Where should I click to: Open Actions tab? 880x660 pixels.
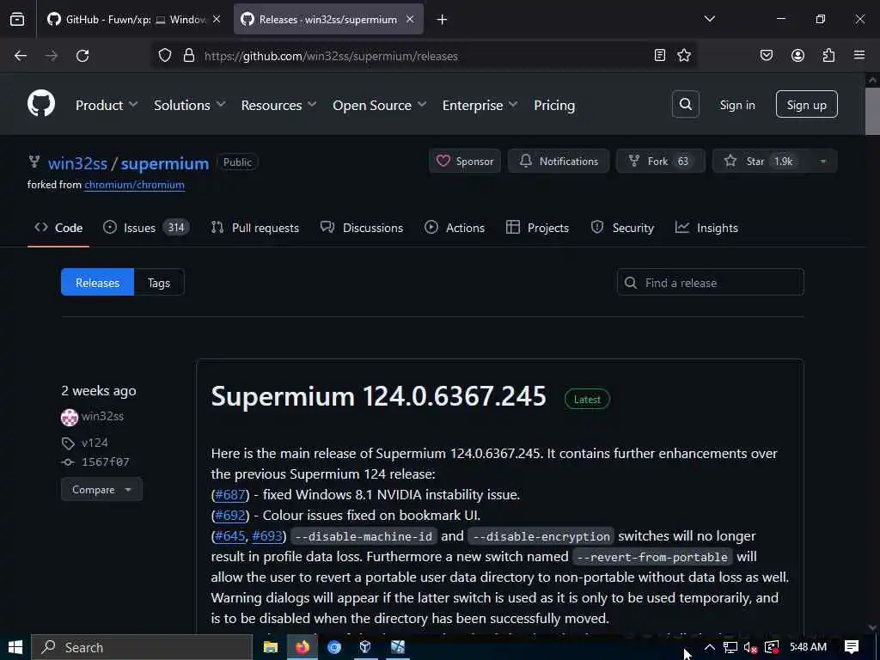pyautogui.click(x=455, y=228)
